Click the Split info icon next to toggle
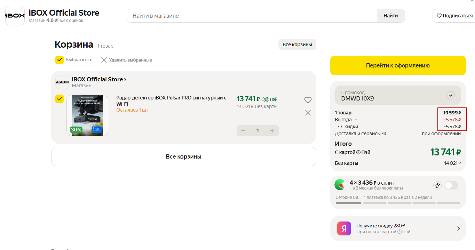Image resolution: width=475 pixels, height=250 pixels. tap(437, 185)
